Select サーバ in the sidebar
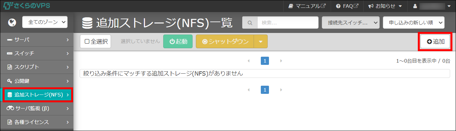This screenshot has width=456, height=131. (37, 40)
